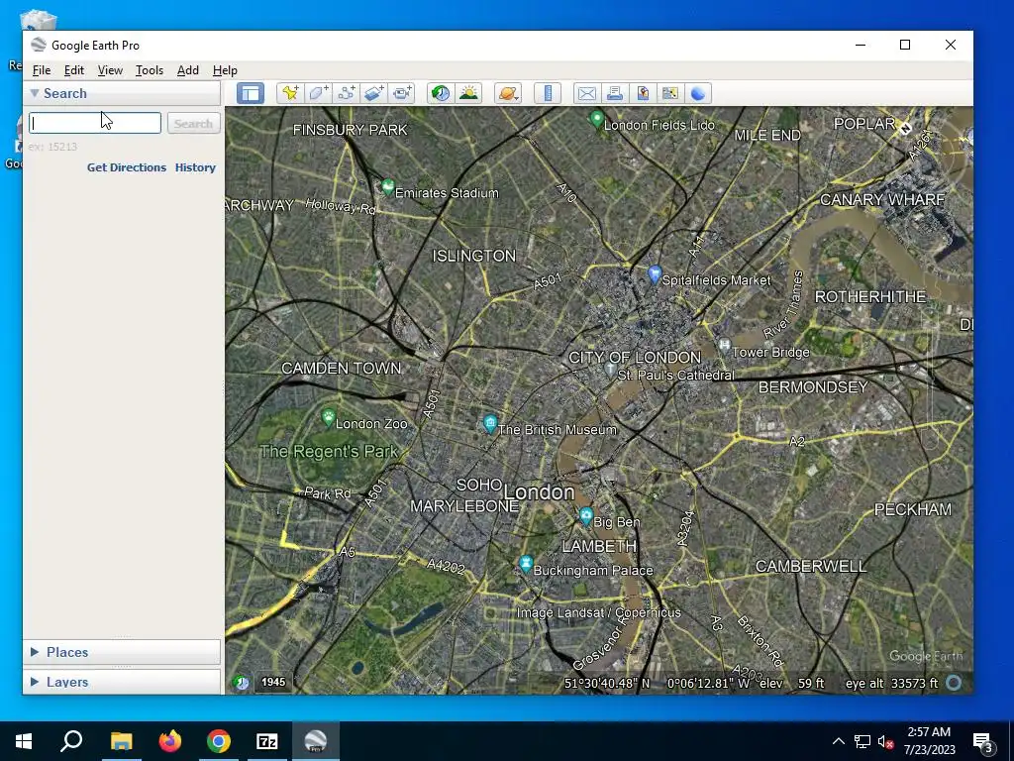
Task: Click the Tower Bridge marker
Action: 724,347
